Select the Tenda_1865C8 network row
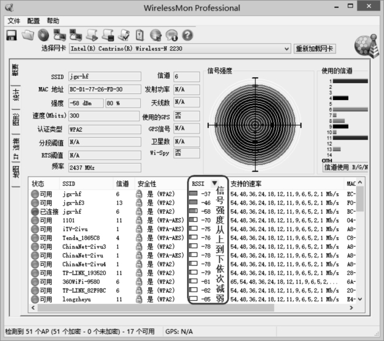Image resolution: width=384 pixels, height=341 pixels. pyautogui.click(x=80, y=238)
